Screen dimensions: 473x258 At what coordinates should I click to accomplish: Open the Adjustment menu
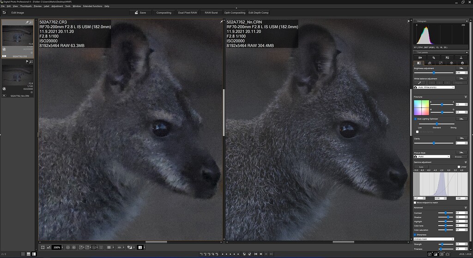click(x=57, y=6)
